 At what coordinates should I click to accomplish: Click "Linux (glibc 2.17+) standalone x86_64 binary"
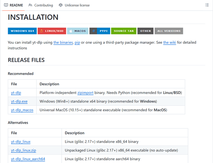click(102, 142)
